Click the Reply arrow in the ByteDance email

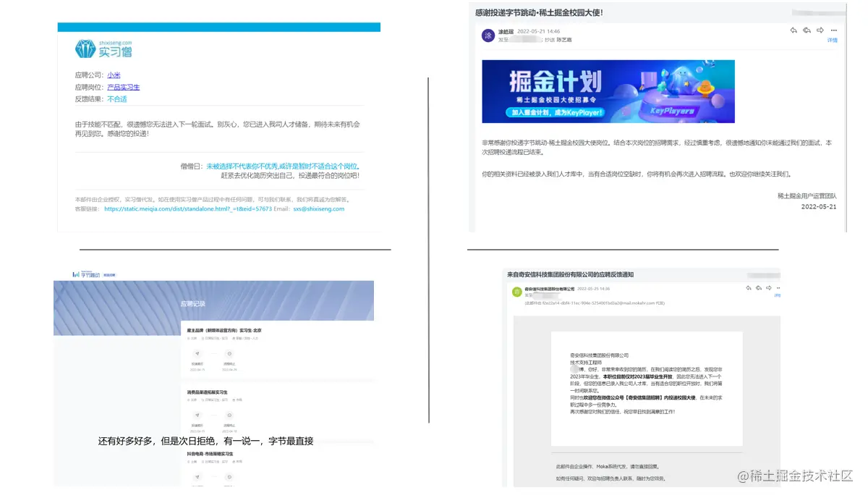(x=793, y=30)
